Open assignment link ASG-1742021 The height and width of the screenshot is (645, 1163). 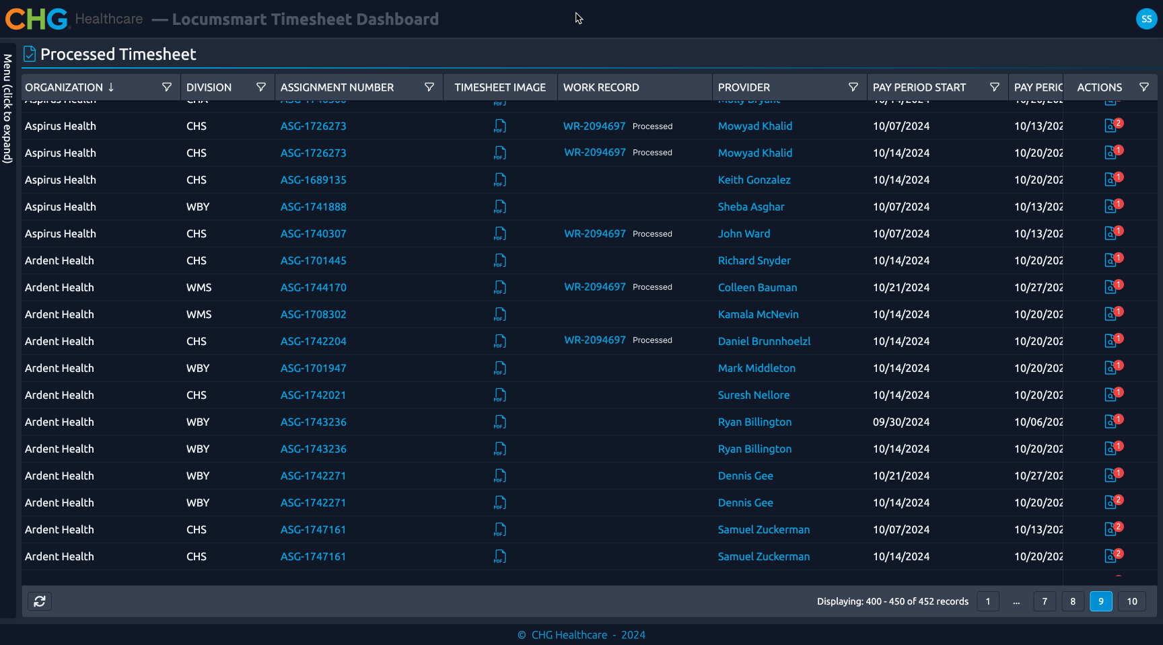point(314,395)
